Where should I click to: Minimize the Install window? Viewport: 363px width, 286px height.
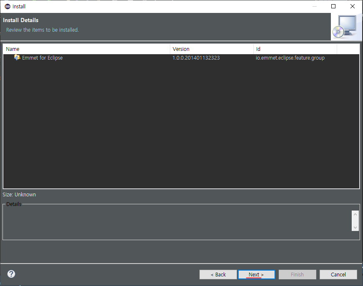tap(314, 6)
